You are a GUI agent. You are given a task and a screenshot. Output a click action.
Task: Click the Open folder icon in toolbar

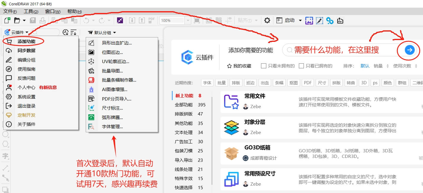click(x=17, y=20)
